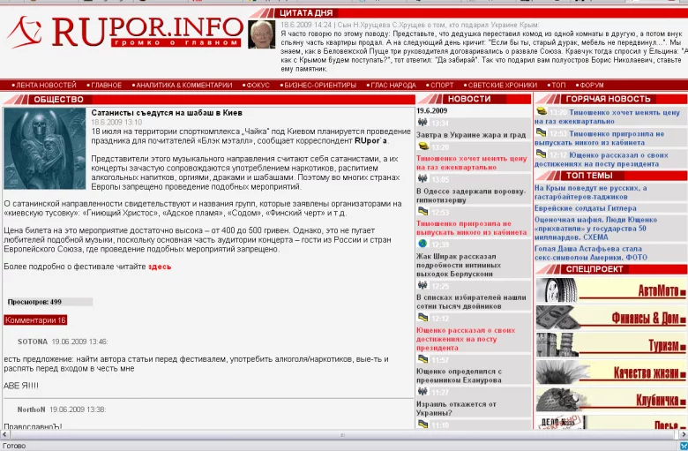Open red Новости link Тимошенко хочет менять цену
Viewport: 688px width, 451px height.
(471, 163)
